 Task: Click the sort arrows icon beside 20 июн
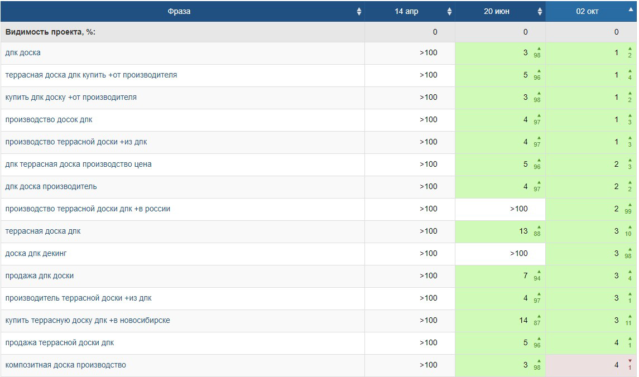click(540, 11)
